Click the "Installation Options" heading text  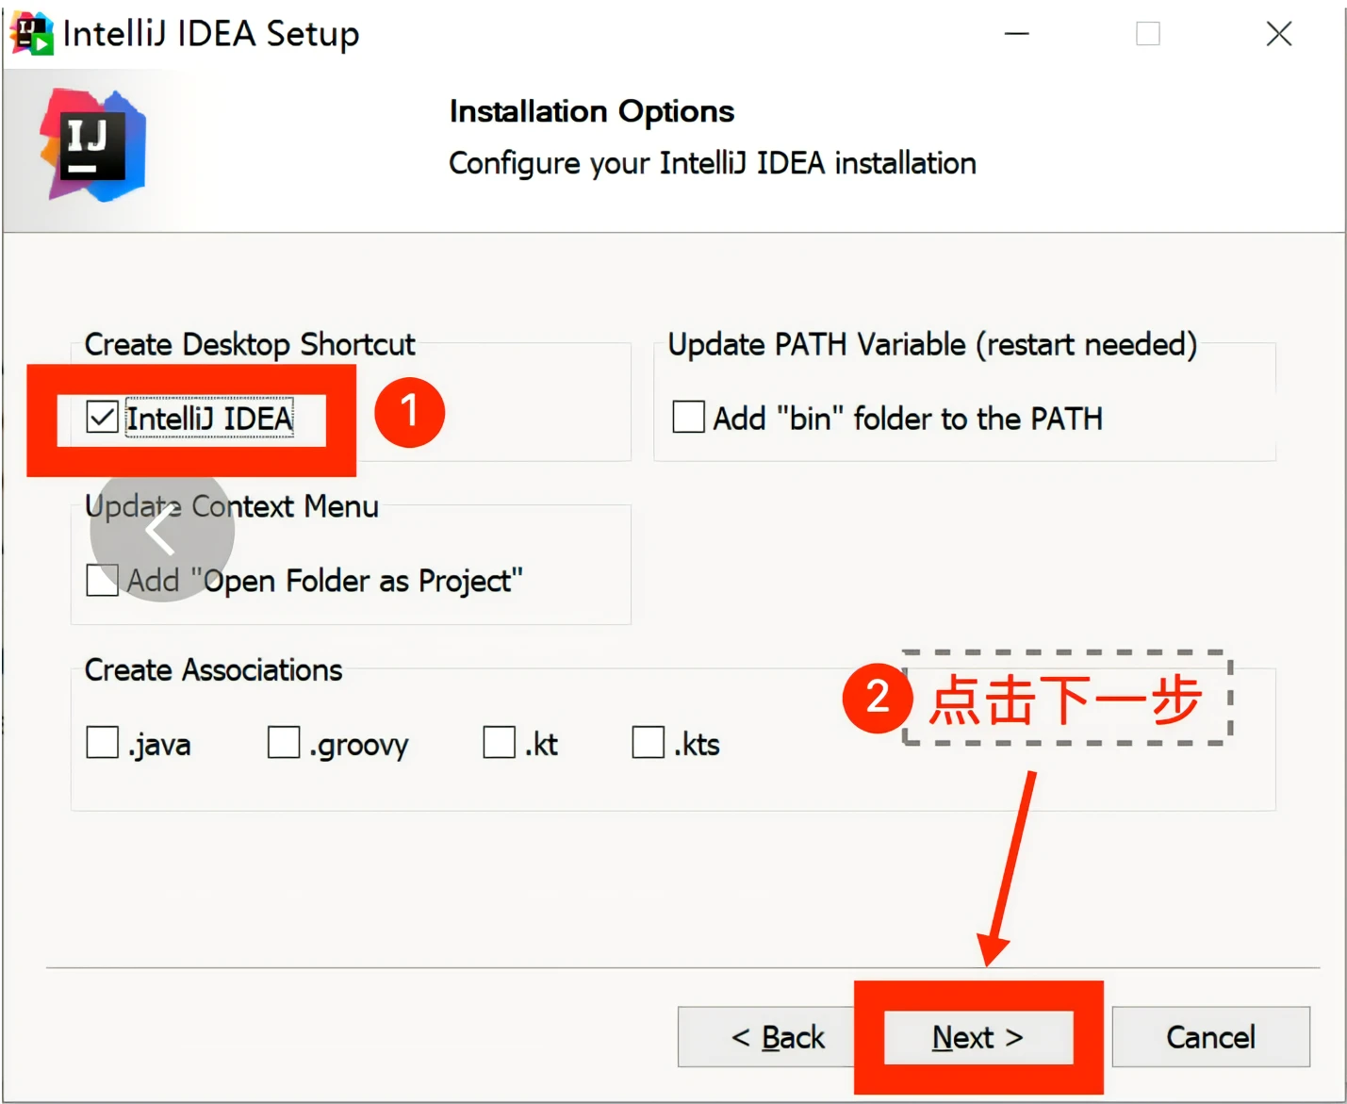point(592,111)
